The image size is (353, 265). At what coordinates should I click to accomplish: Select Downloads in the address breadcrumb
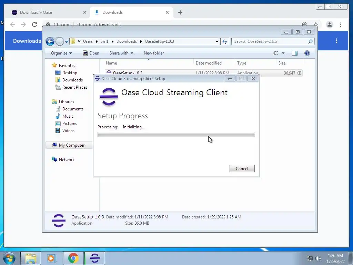pos(127,41)
